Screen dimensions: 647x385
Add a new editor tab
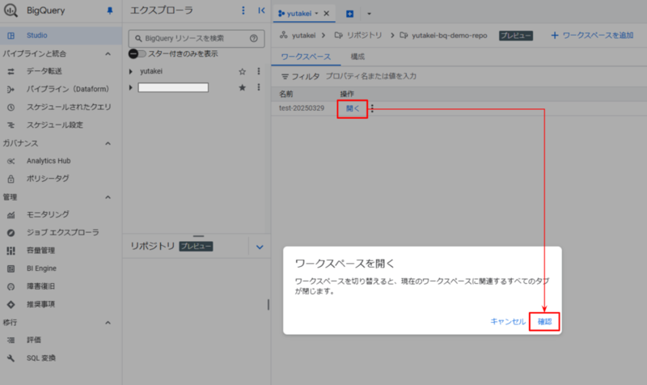(x=349, y=14)
